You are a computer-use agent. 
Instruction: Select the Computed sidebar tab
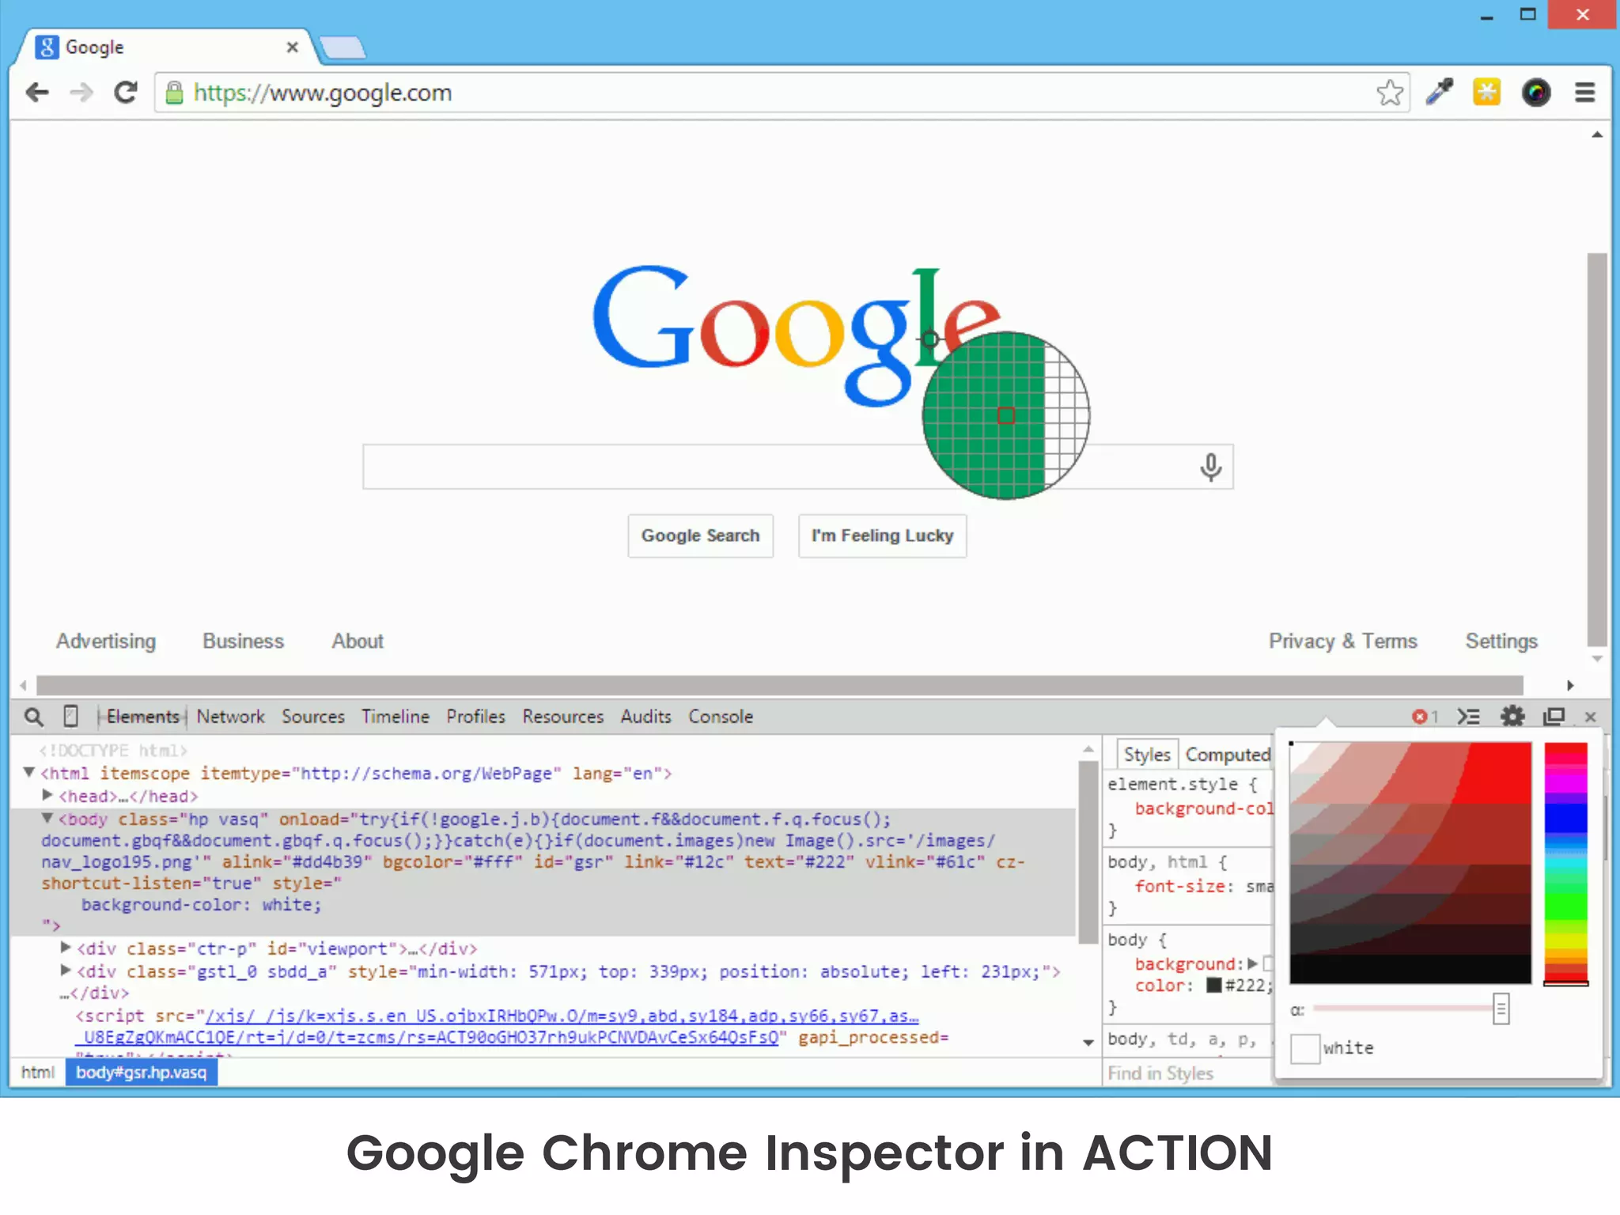(1228, 755)
